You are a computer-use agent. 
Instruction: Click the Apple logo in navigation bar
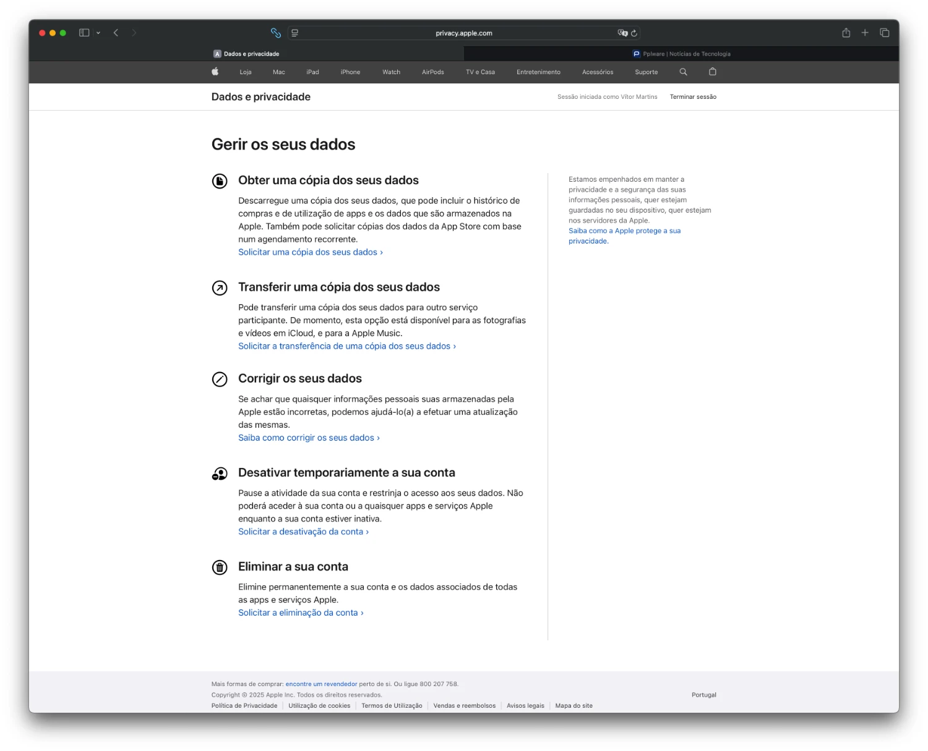coord(215,72)
